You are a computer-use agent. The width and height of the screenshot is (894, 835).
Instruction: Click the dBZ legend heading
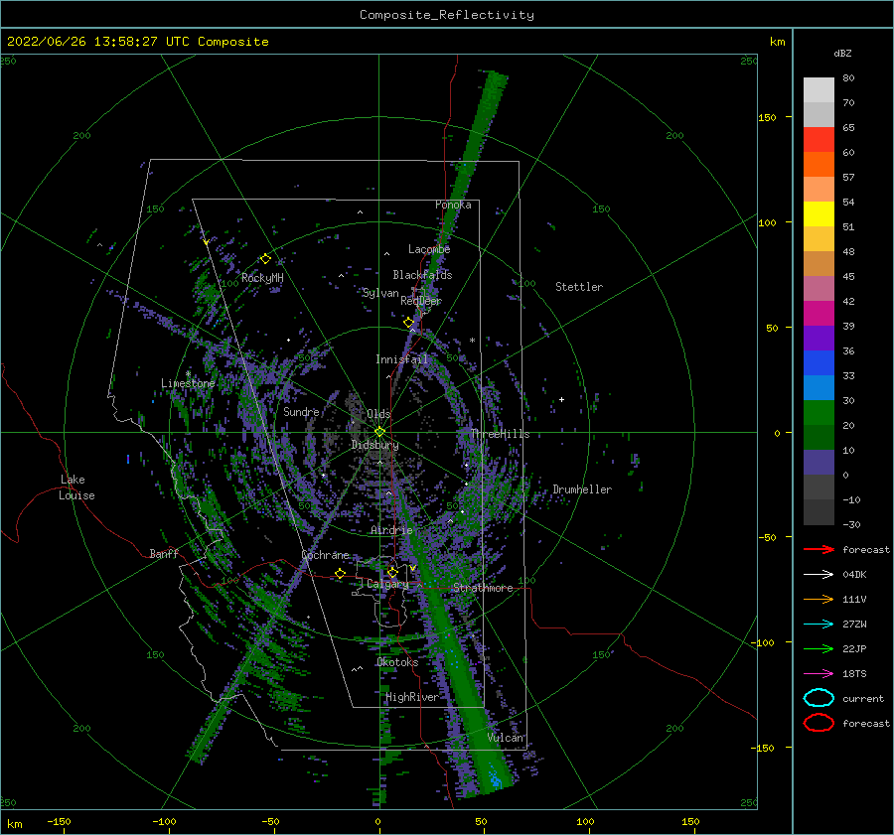(x=842, y=53)
